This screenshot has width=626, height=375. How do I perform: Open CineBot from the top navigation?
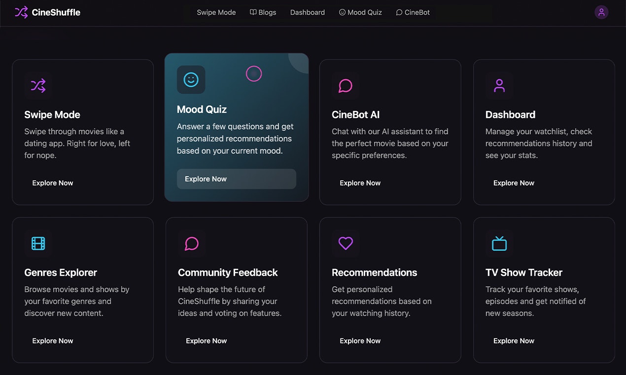point(413,12)
